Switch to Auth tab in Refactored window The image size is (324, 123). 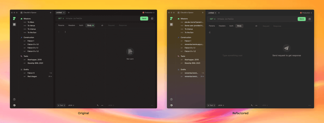[x=231, y=26]
